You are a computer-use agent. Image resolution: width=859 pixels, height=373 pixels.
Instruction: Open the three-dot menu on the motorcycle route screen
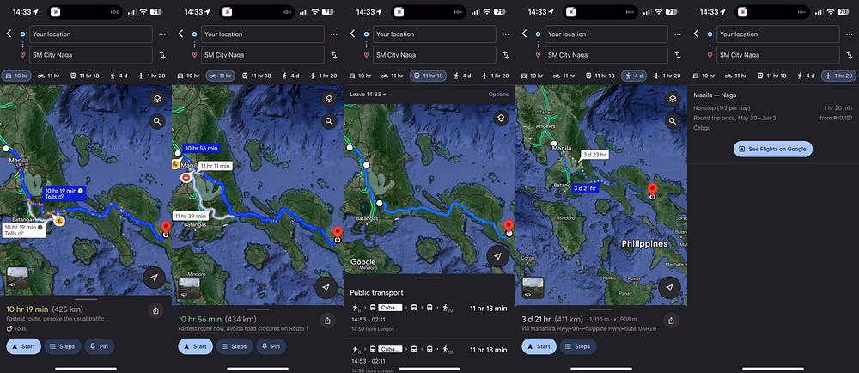334,34
